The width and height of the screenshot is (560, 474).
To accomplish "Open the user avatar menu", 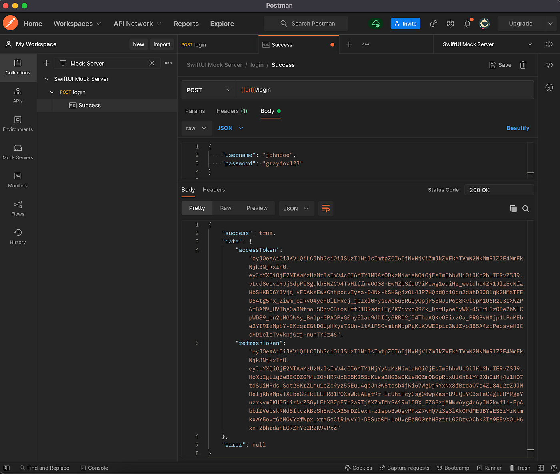I will pos(484,24).
